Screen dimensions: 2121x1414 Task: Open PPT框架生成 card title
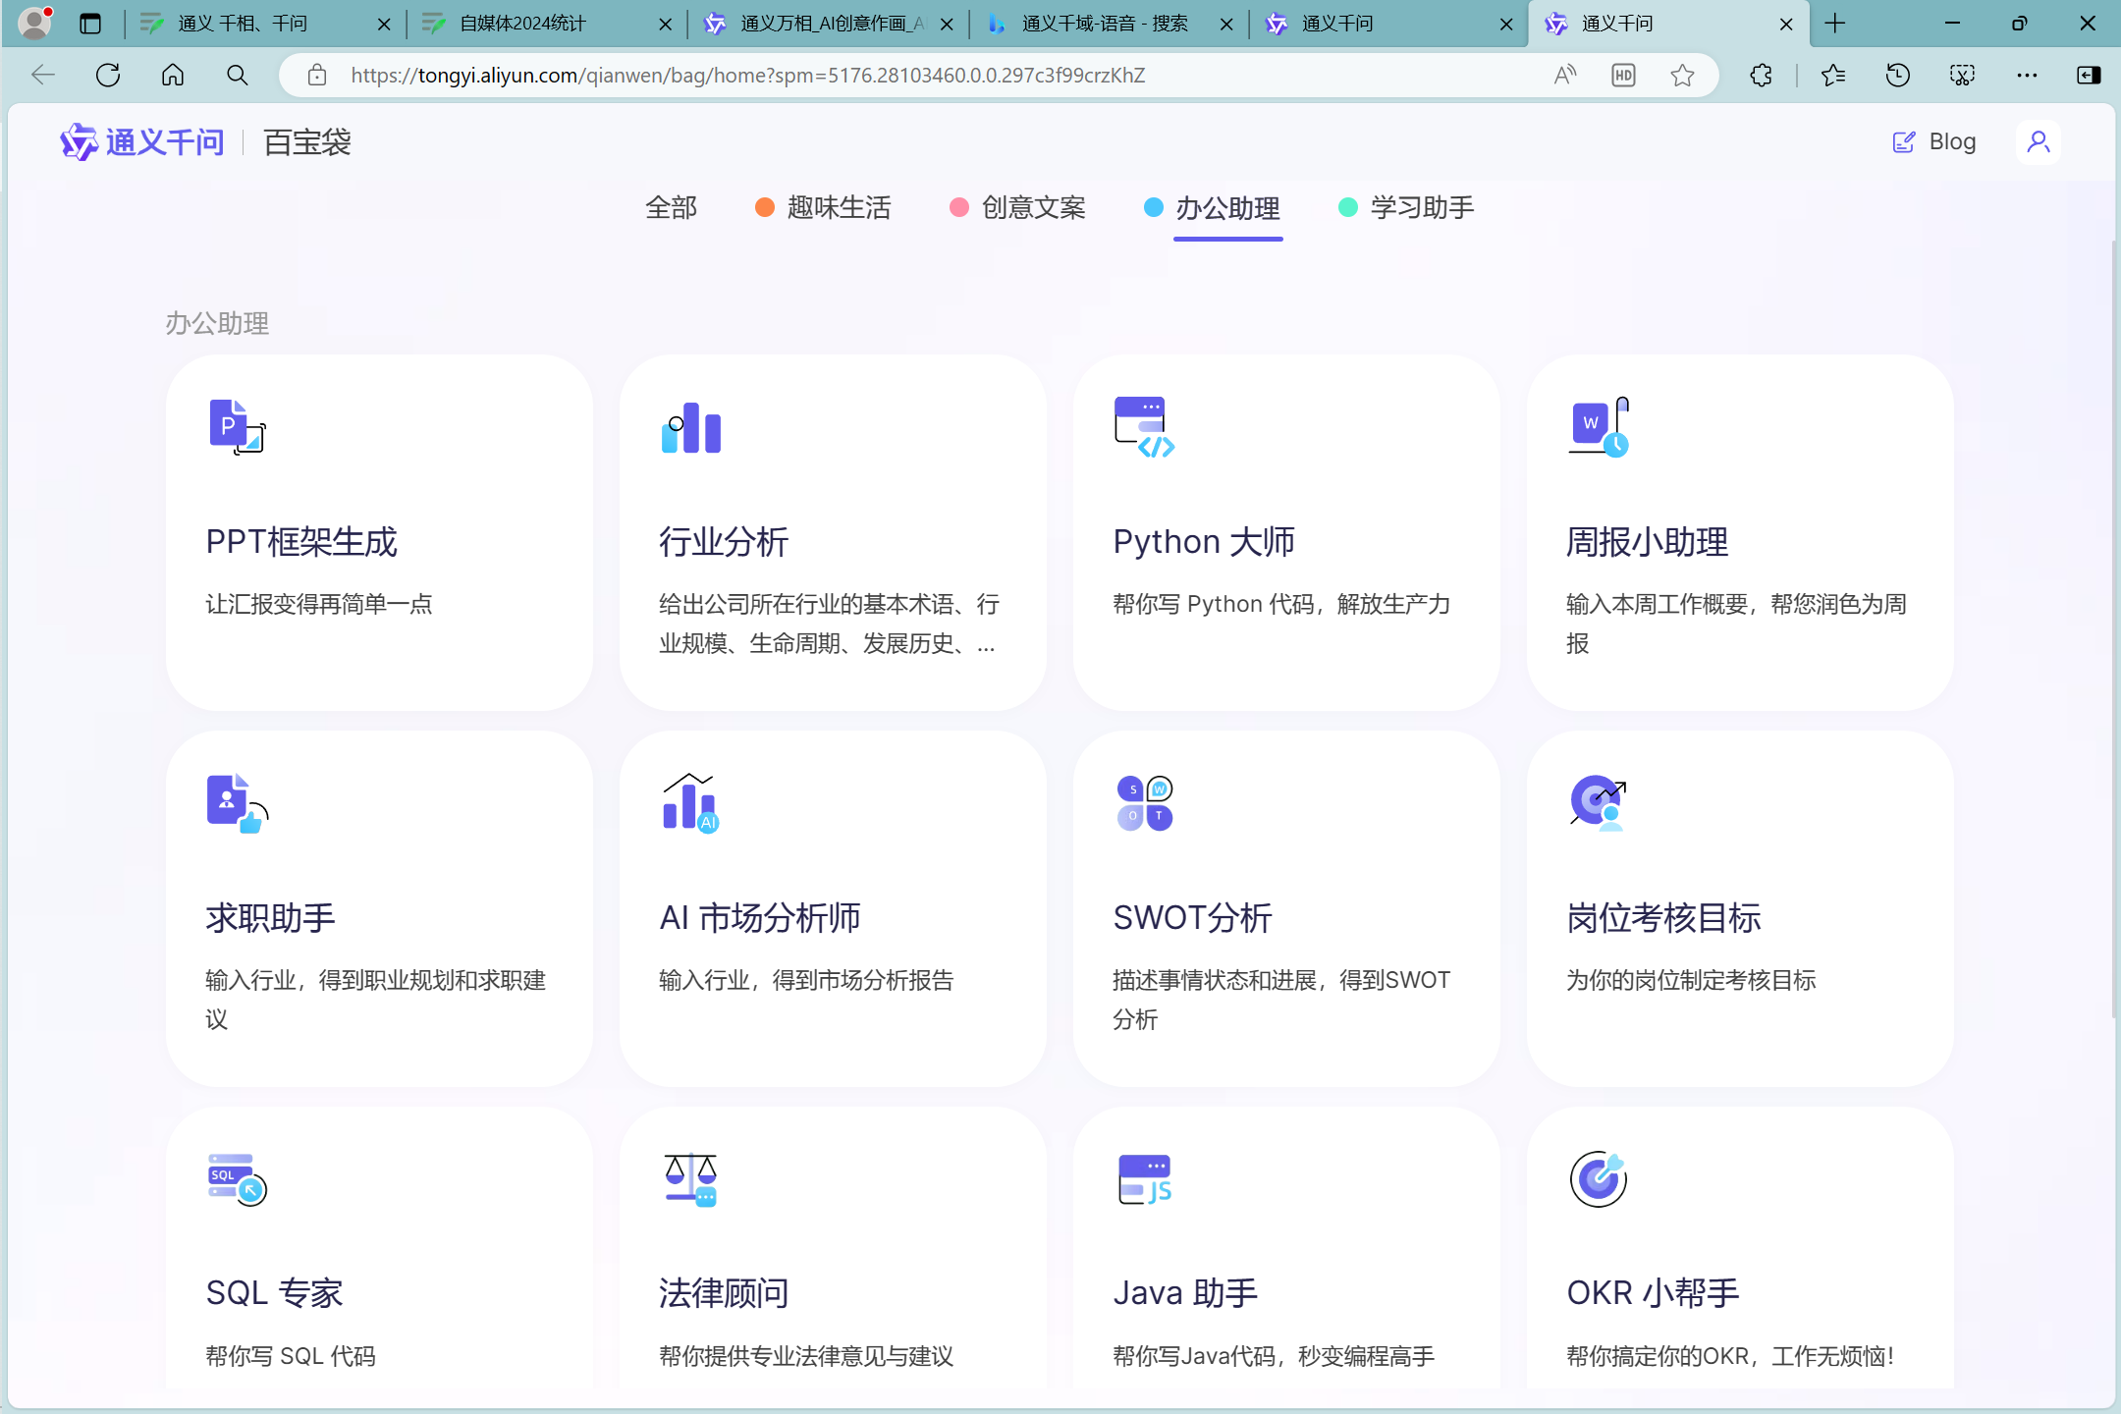tap(301, 542)
